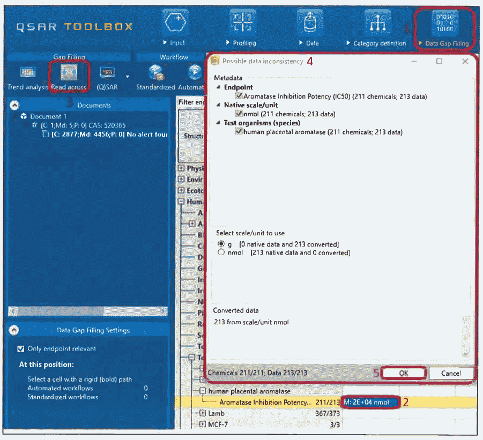This screenshot has height=440, width=483.
Task: Select the Trend analysis tool
Action: [x=28, y=73]
